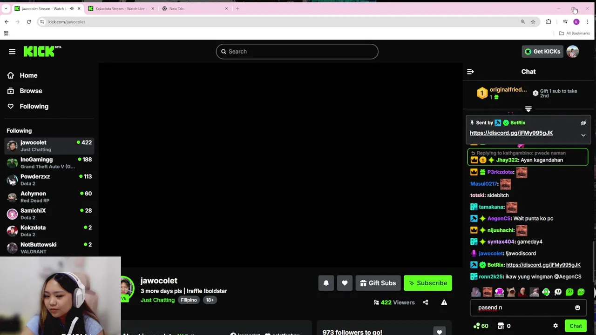The width and height of the screenshot is (596, 335).
Task: Click username AegonCS in chat
Action: point(499,219)
